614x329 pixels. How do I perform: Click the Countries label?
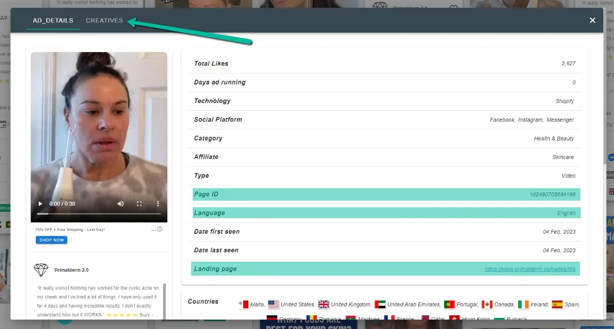point(203,301)
